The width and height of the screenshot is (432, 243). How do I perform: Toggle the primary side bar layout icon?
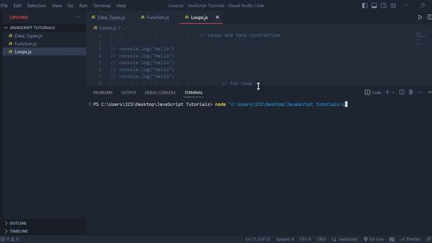(x=364, y=5)
